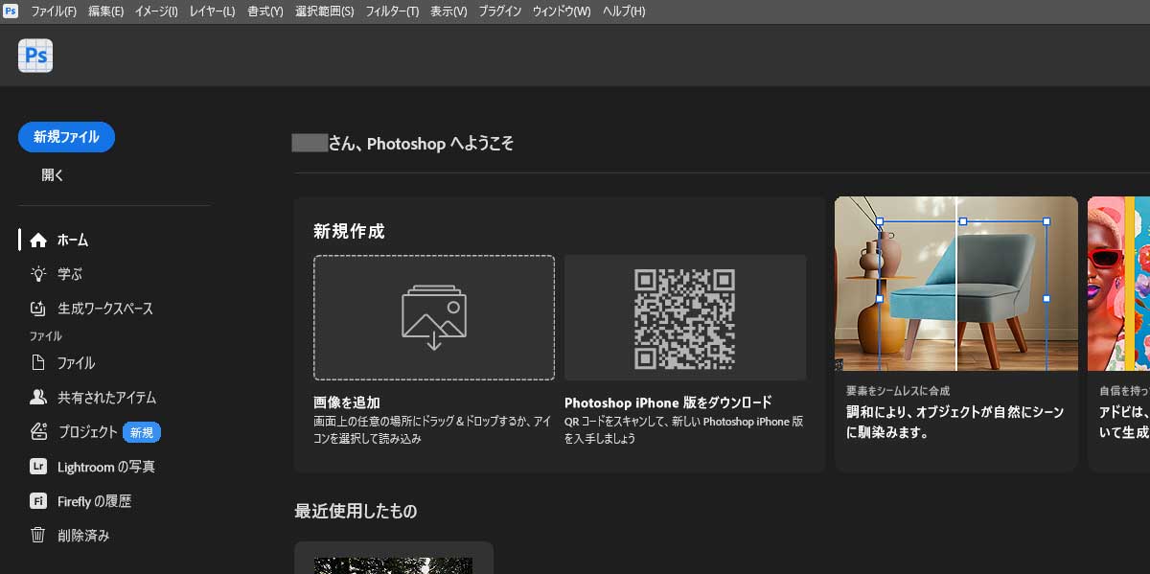Click the 要素をシームレスに合成 caption

(898, 391)
